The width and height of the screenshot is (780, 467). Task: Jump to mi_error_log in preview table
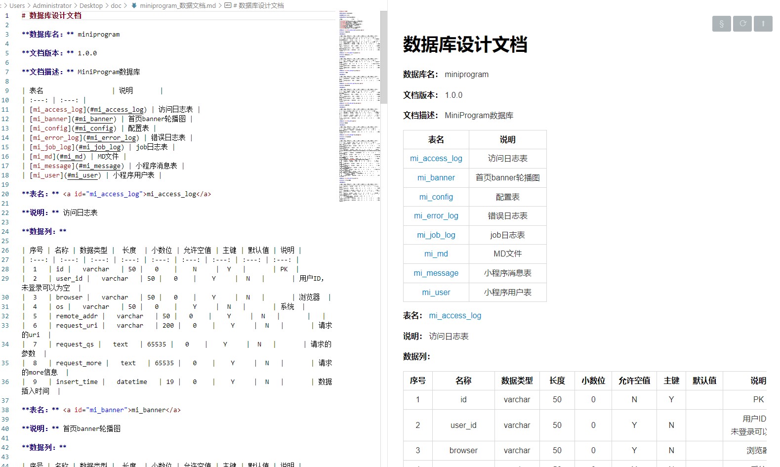[x=436, y=216]
